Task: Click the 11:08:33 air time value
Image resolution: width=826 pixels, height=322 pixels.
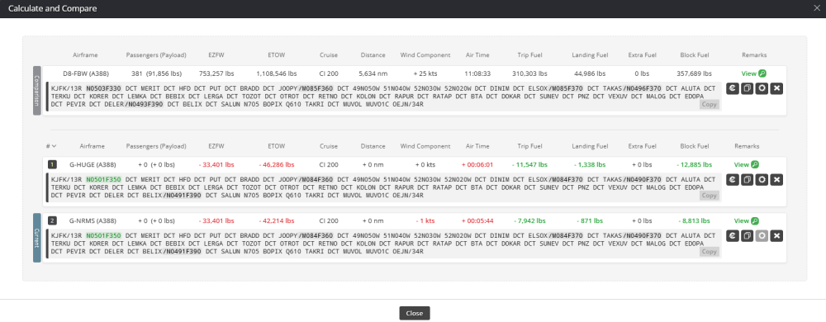Action: coord(477,73)
